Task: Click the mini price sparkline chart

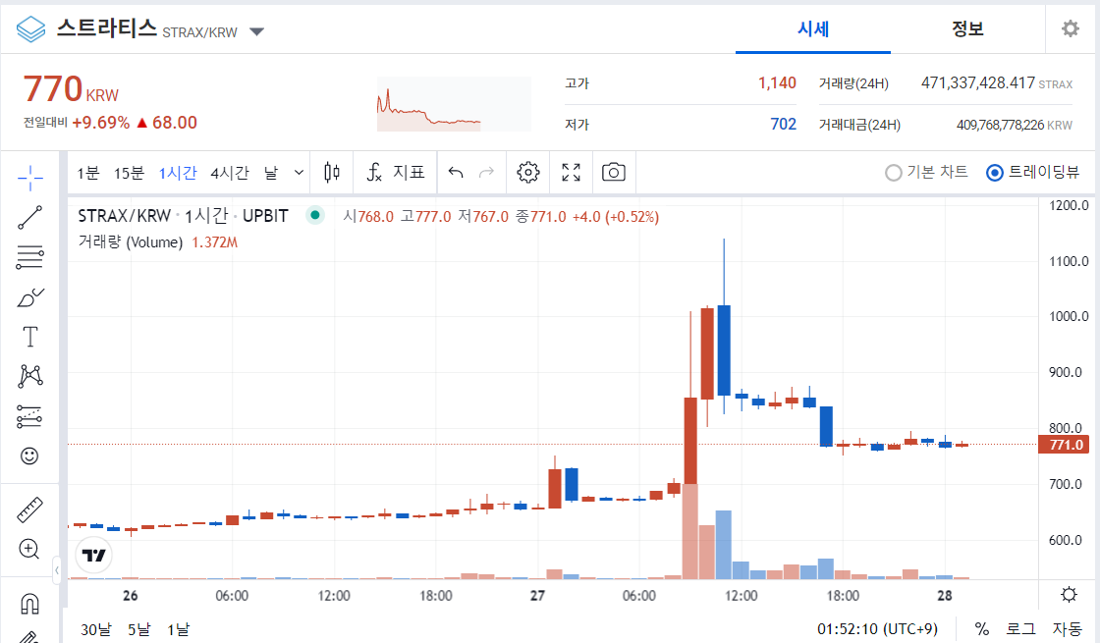Action: (x=453, y=104)
